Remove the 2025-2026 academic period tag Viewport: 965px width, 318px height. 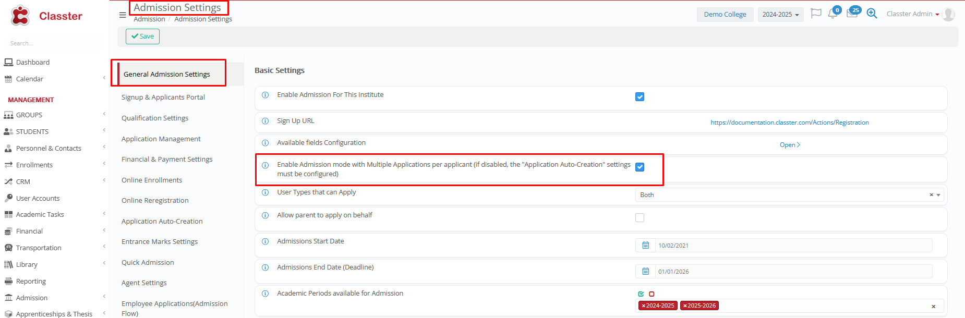685,306
